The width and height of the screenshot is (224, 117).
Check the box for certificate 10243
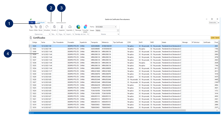coord(31,46)
